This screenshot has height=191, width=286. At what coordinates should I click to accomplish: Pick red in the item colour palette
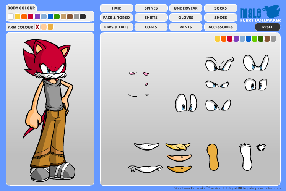[x=230, y=39]
